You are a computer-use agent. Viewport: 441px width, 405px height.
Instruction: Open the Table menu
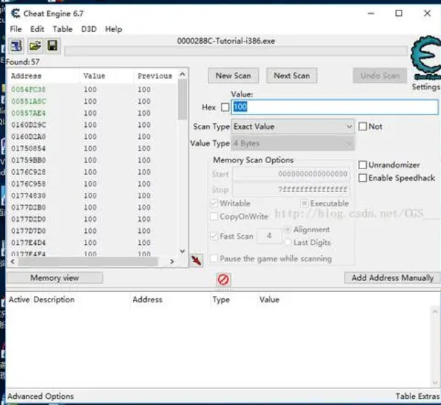[x=63, y=29]
